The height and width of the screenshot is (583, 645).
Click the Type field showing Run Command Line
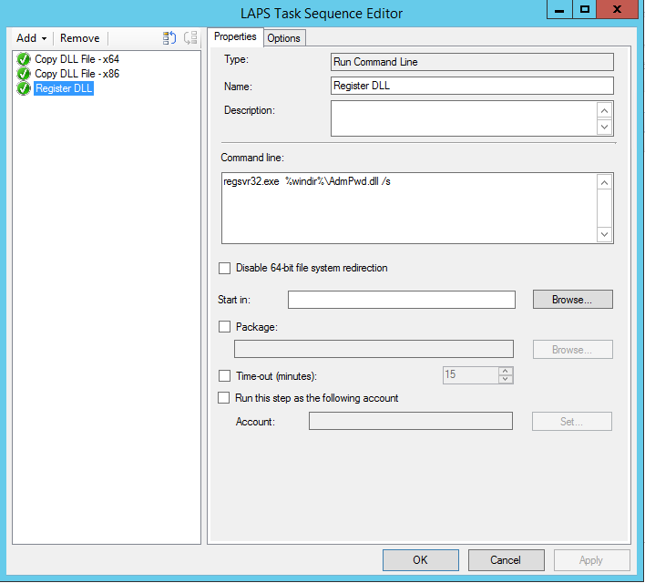(472, 62)
